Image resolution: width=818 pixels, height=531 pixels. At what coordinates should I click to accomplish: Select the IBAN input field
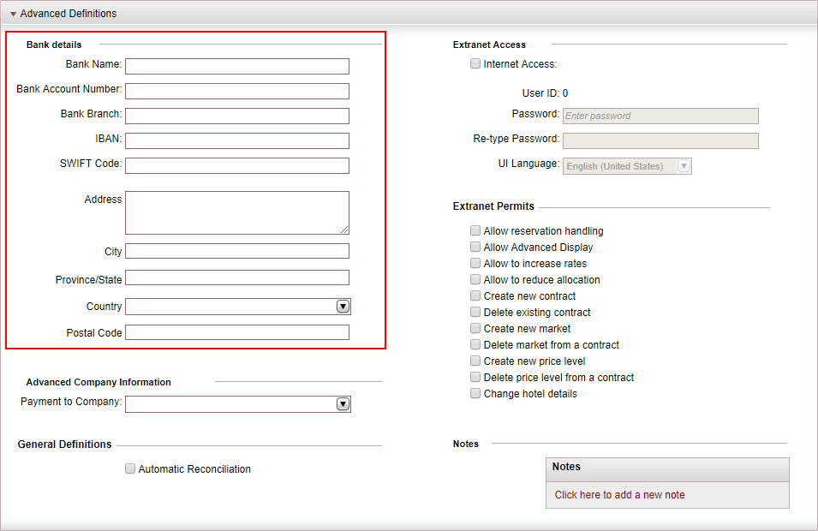point(237,140)
